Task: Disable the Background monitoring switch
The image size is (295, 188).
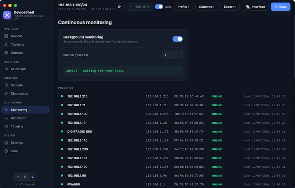Action: 178,39
